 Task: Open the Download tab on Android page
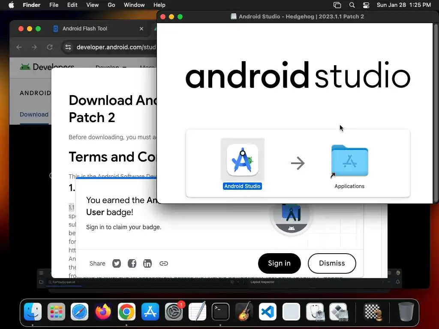(34, 114)
